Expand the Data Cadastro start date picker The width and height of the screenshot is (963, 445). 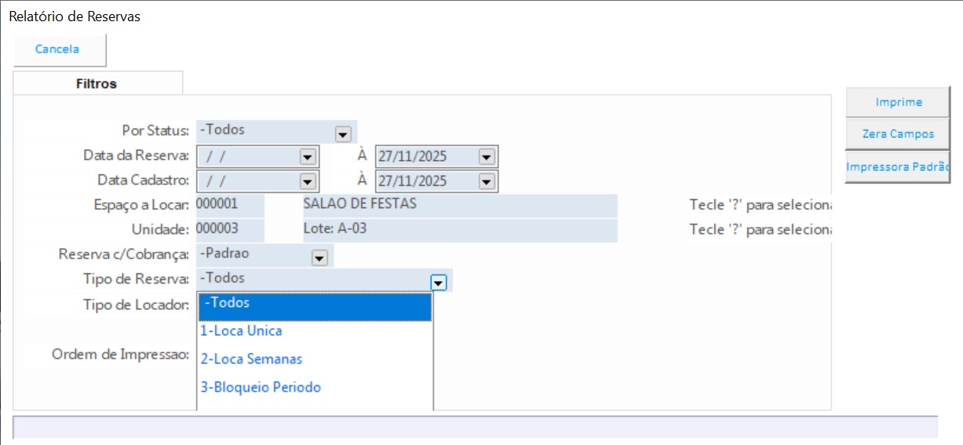[x=307, y=181]
